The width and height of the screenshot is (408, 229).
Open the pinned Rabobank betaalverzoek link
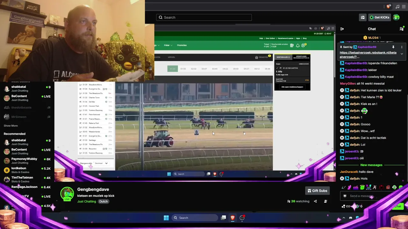pyautogui.click(x=368, y=55)
